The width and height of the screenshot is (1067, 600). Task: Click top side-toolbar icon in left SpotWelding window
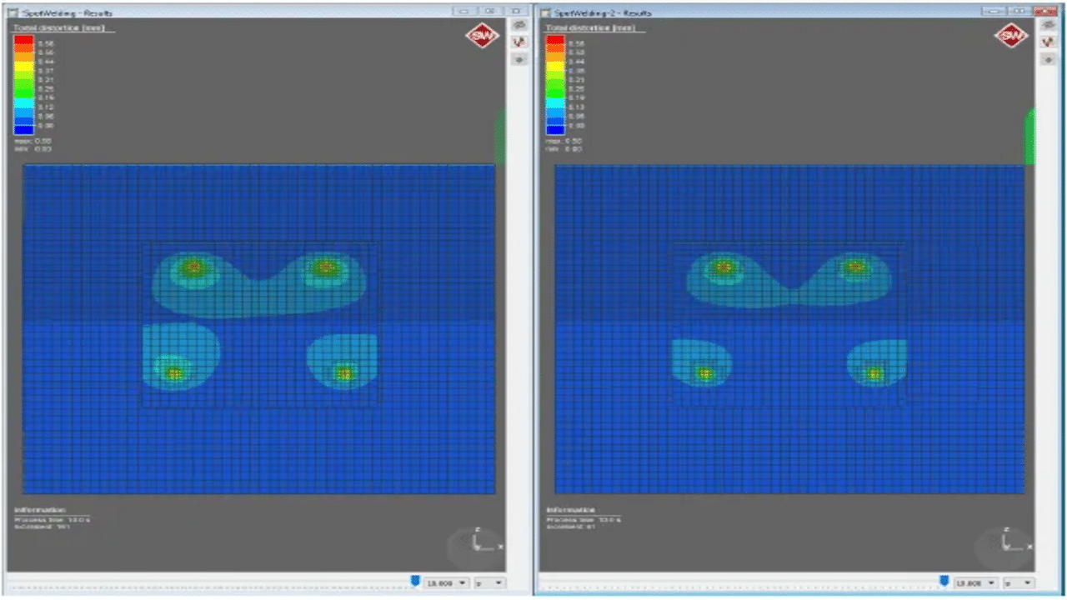(x=519, y=26)
